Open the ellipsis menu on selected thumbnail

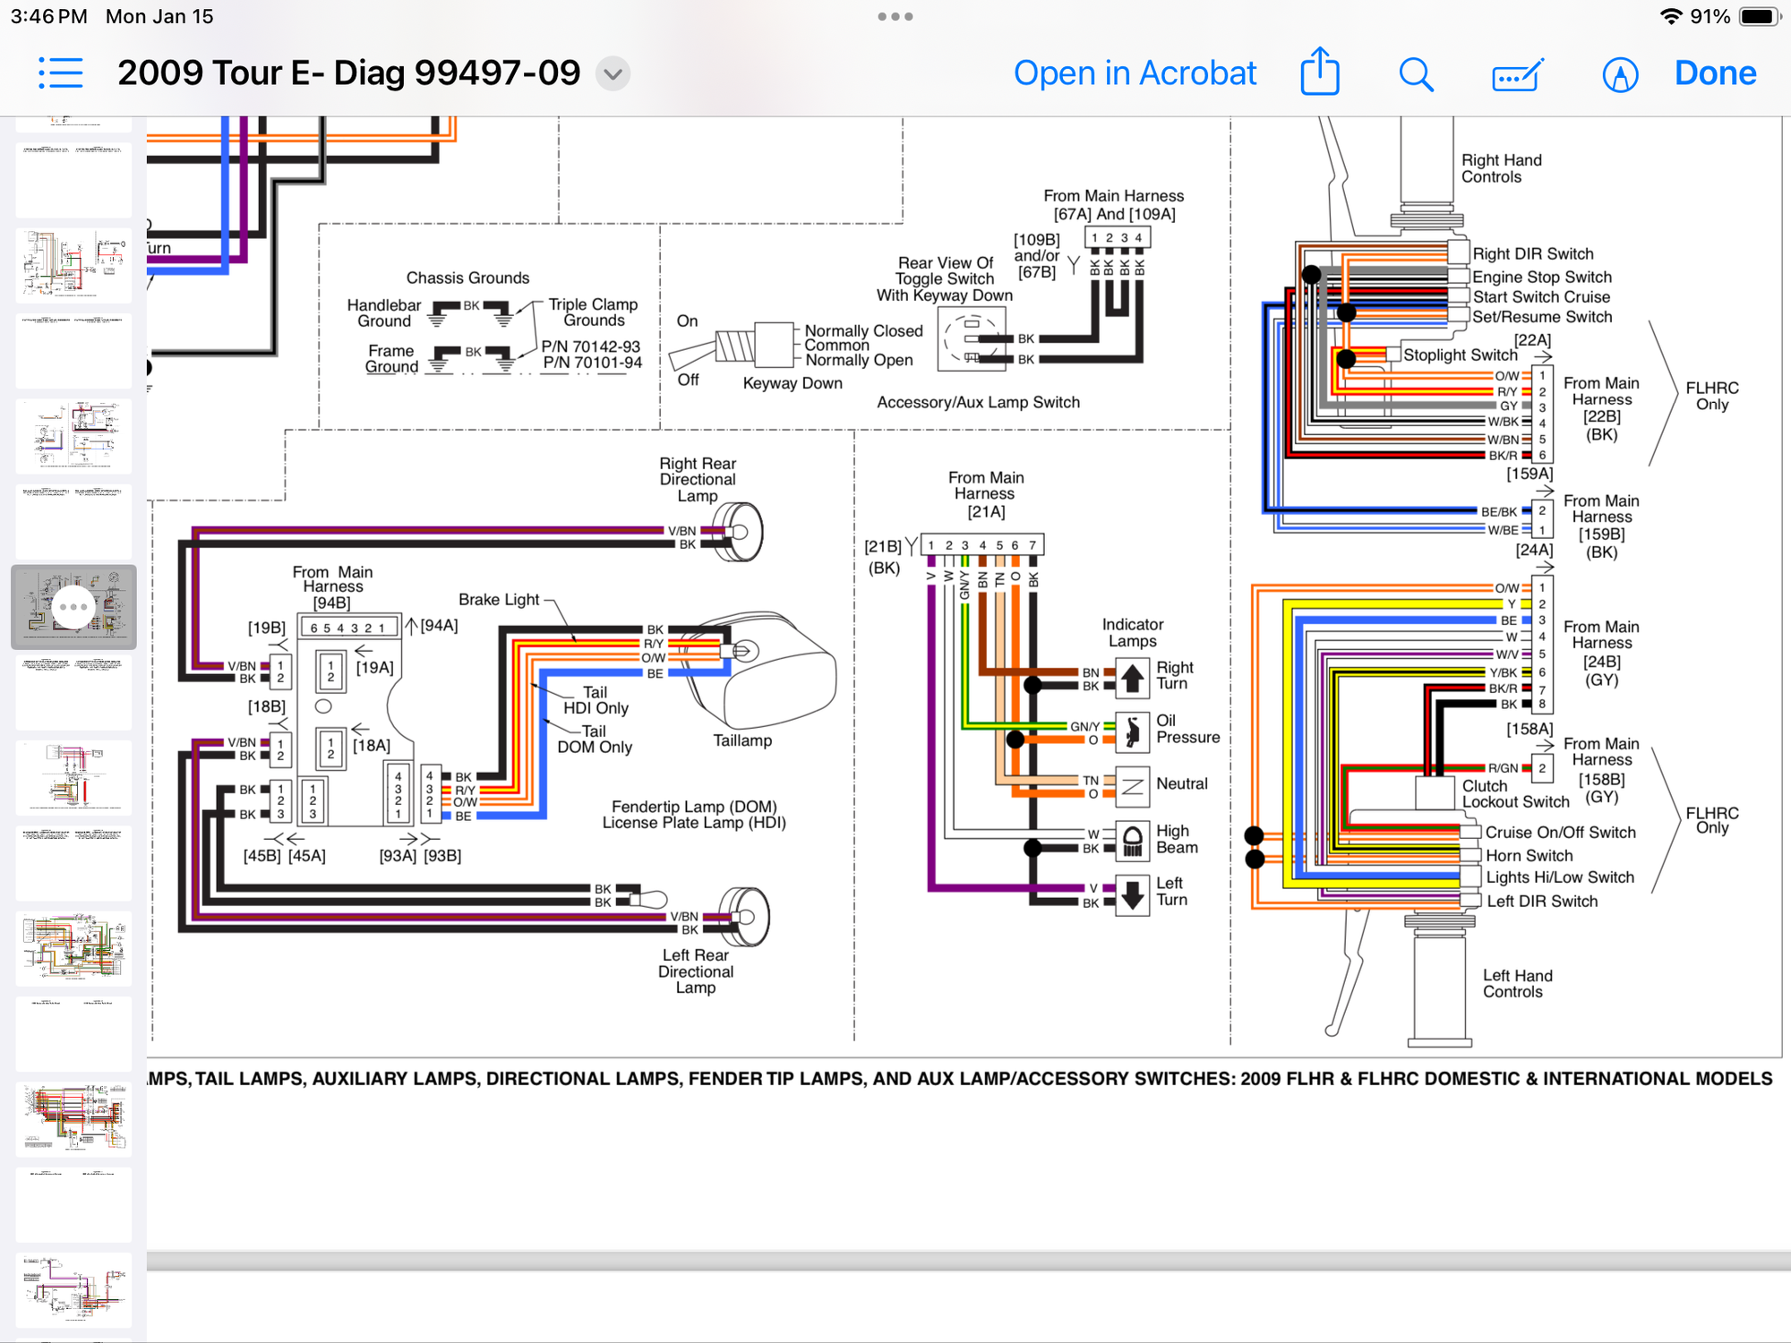pos(73,607)
